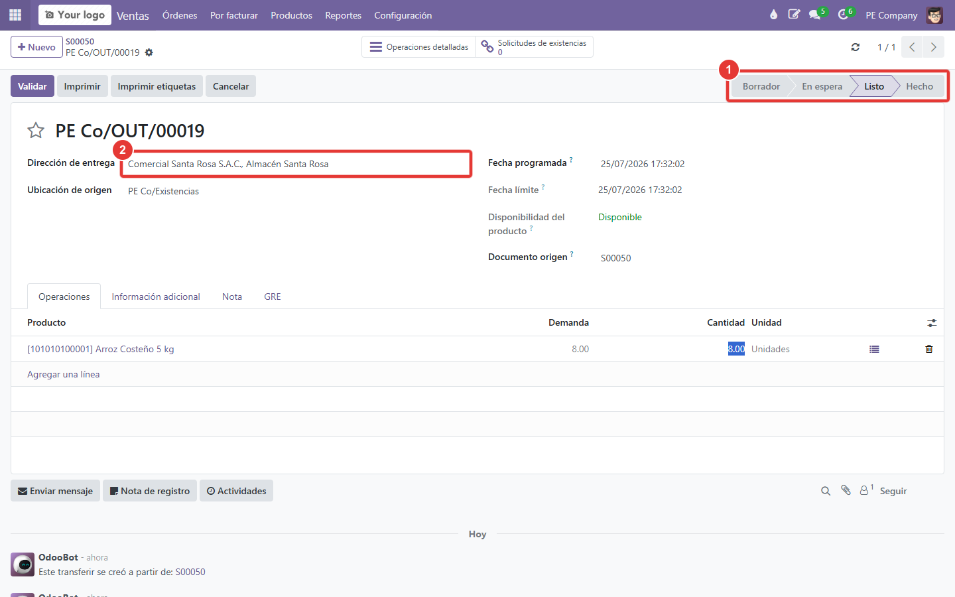Viewport: 955px width, 597px height.
Task: Click the Dirección de entrega field
Action: tap(296, 164)
